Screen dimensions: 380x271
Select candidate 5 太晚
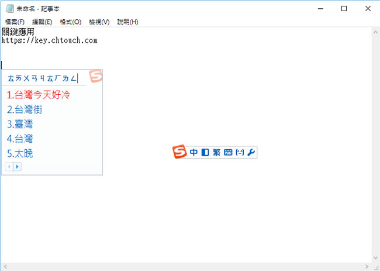20,153
